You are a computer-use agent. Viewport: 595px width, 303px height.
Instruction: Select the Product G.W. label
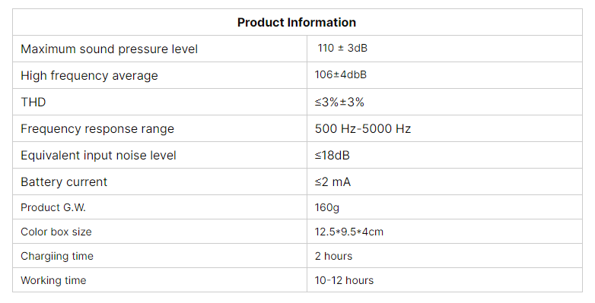pyautogui.click(x=53, y=207)
